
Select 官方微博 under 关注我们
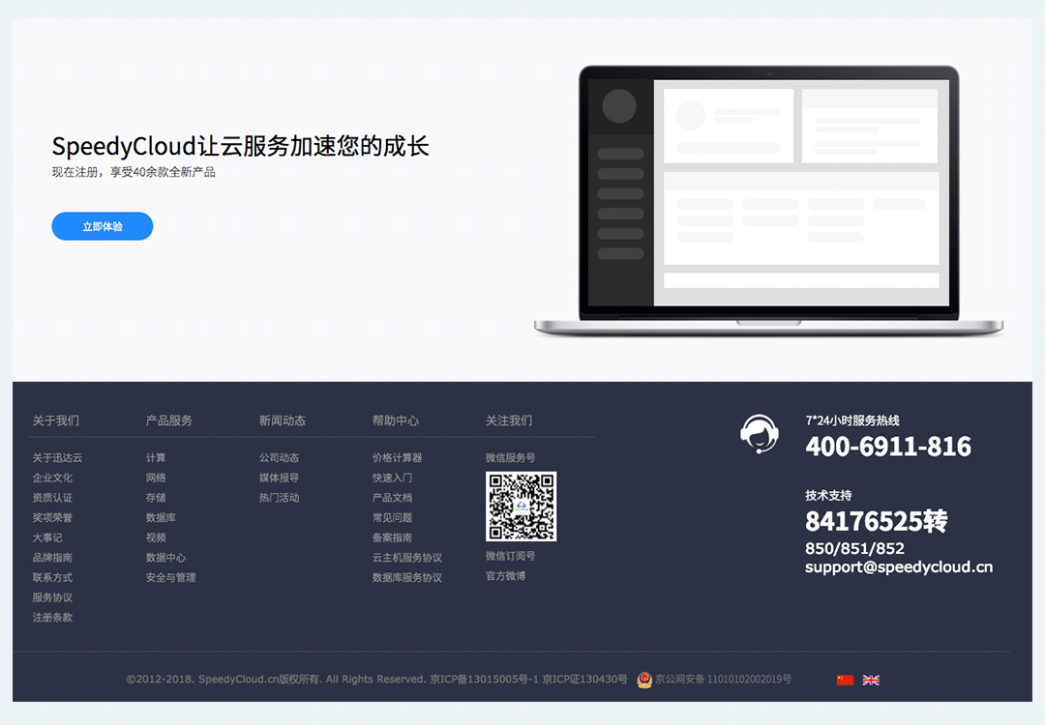click(506, 576)
